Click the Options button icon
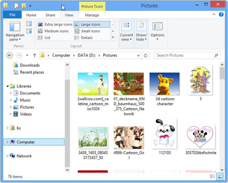 pyautogui.click(x=157, y=26)
